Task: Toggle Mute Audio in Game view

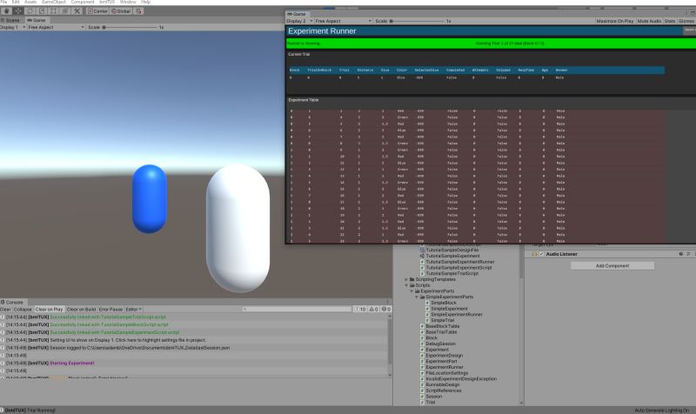Action: point(649,21)
